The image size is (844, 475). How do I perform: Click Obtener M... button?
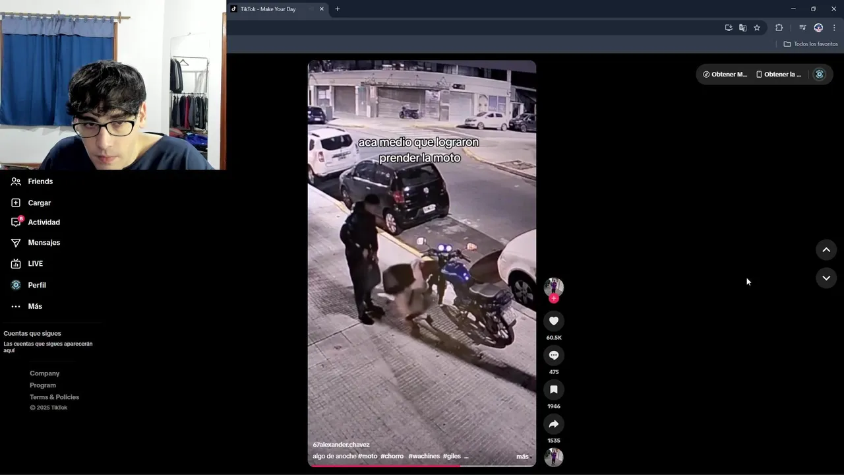725,75
